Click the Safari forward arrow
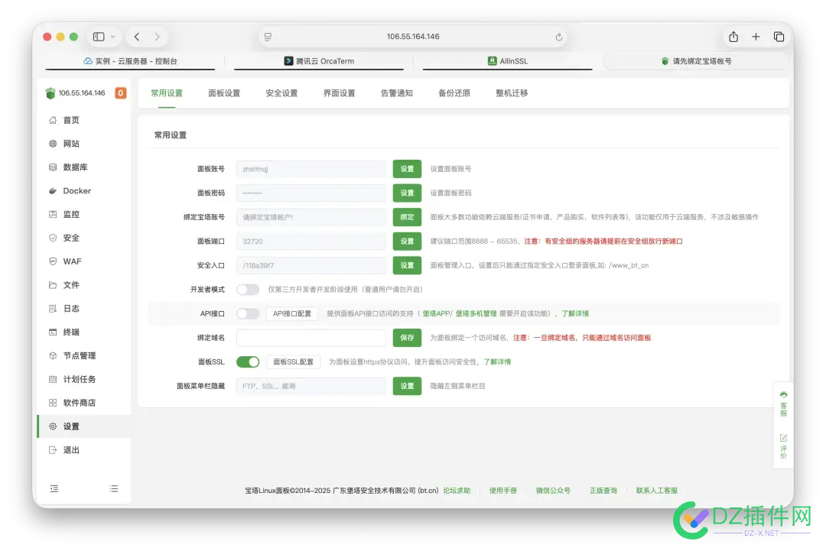The height and width of the screenshot is (551, 826). point(157,37)
